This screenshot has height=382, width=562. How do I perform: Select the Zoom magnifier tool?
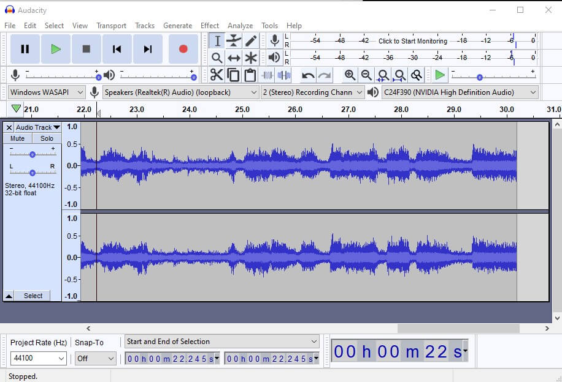point(217,58)
